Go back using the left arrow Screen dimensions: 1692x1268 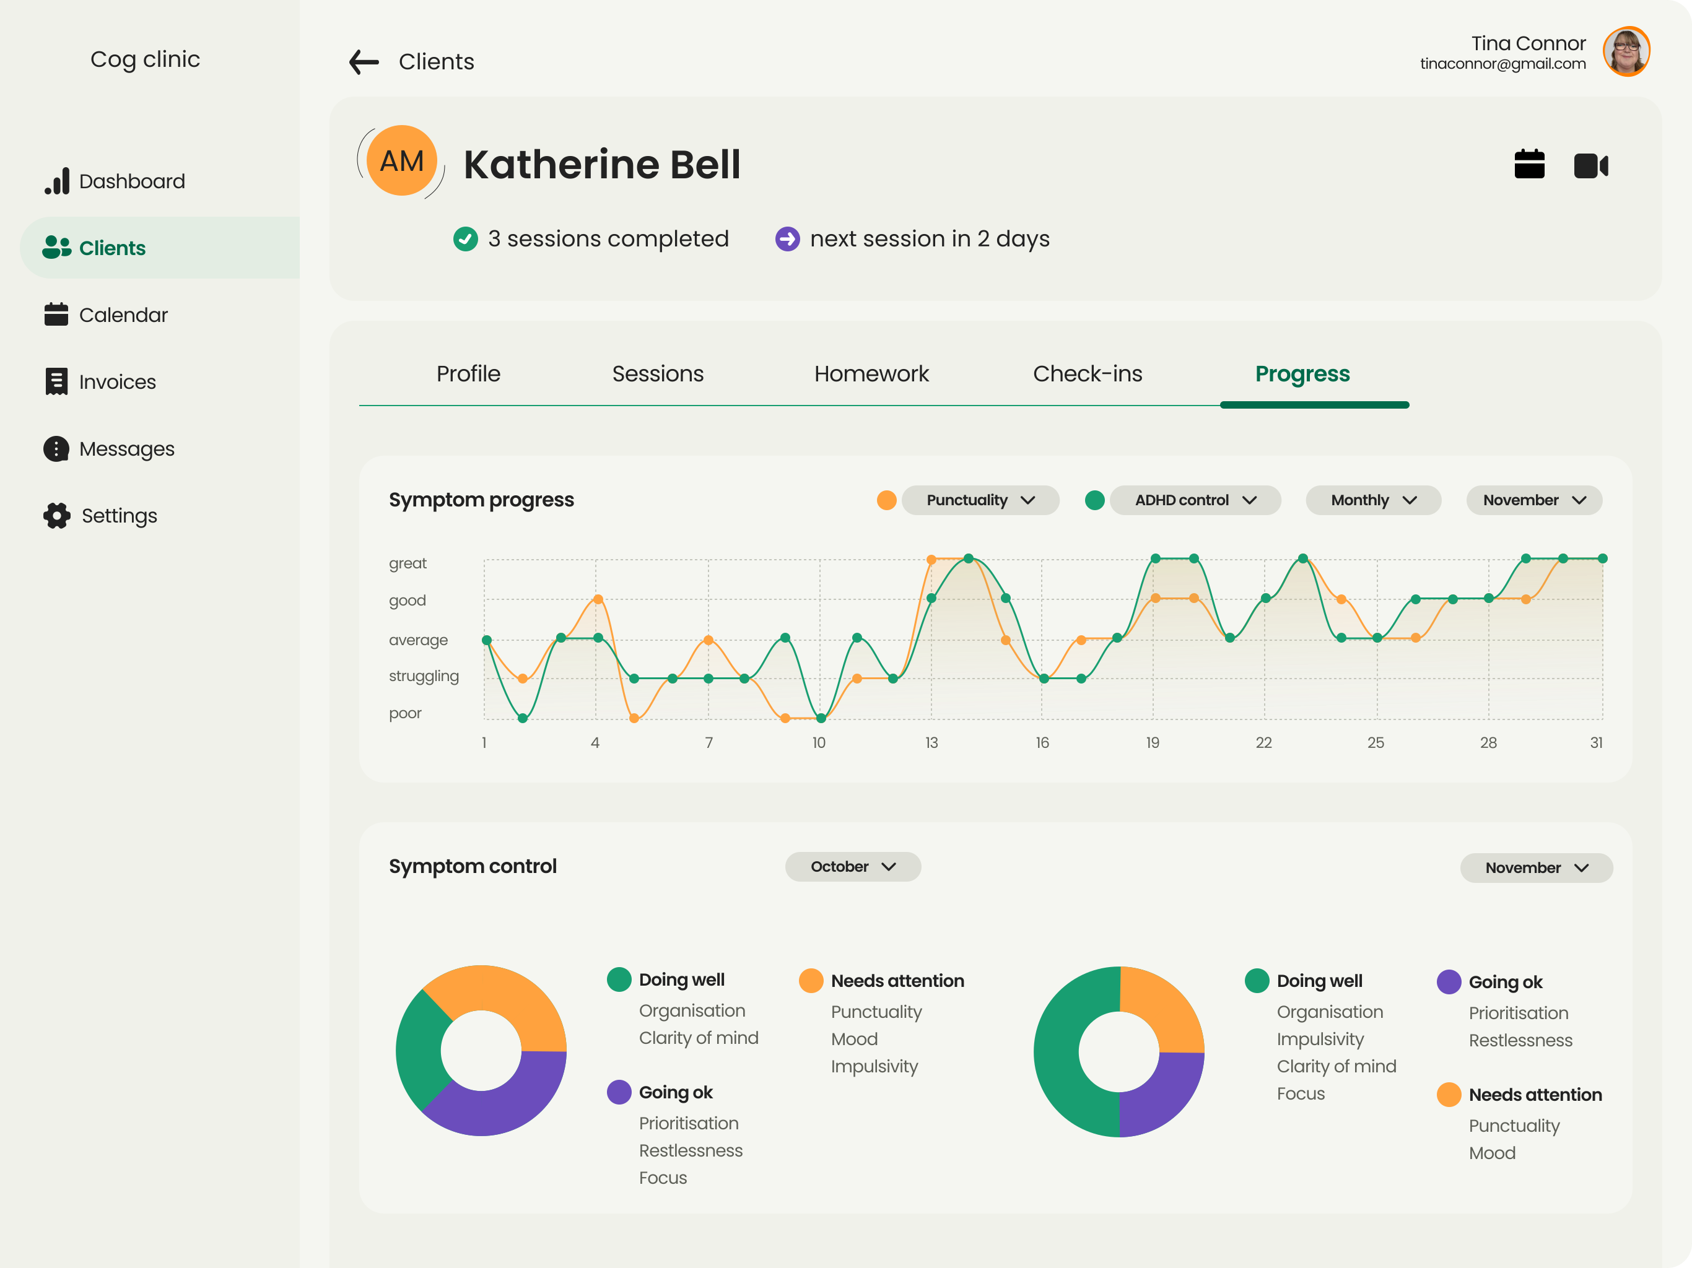(364, 62)
